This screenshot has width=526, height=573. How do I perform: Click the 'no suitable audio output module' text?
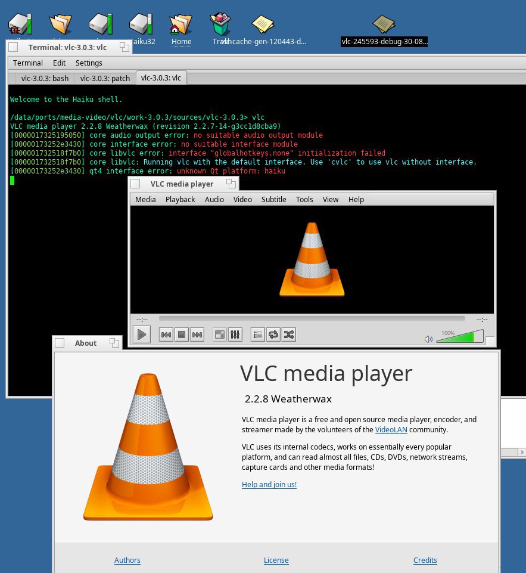tap(258, 135)
